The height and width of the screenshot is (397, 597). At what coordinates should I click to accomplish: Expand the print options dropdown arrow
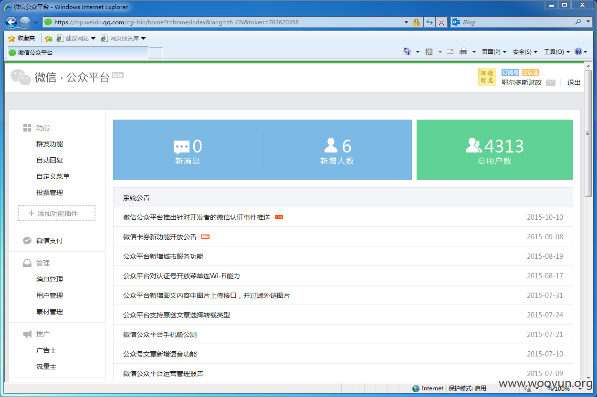[474, 52]
